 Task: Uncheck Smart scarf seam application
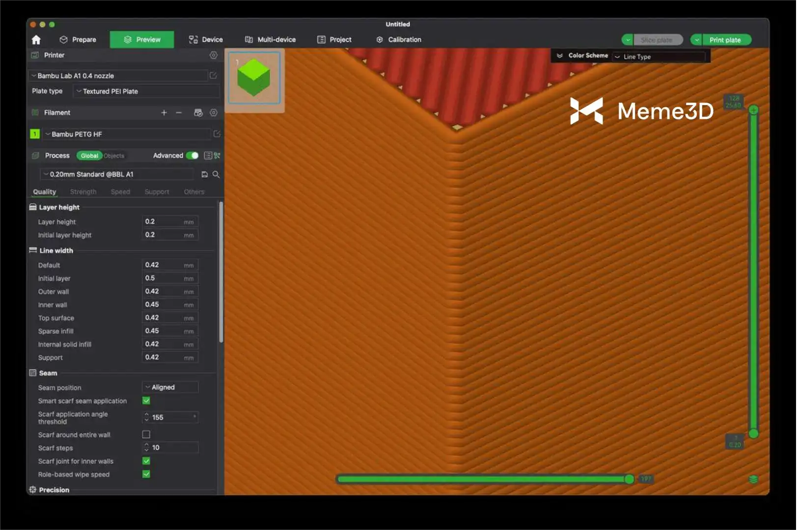tap(146, 401)
